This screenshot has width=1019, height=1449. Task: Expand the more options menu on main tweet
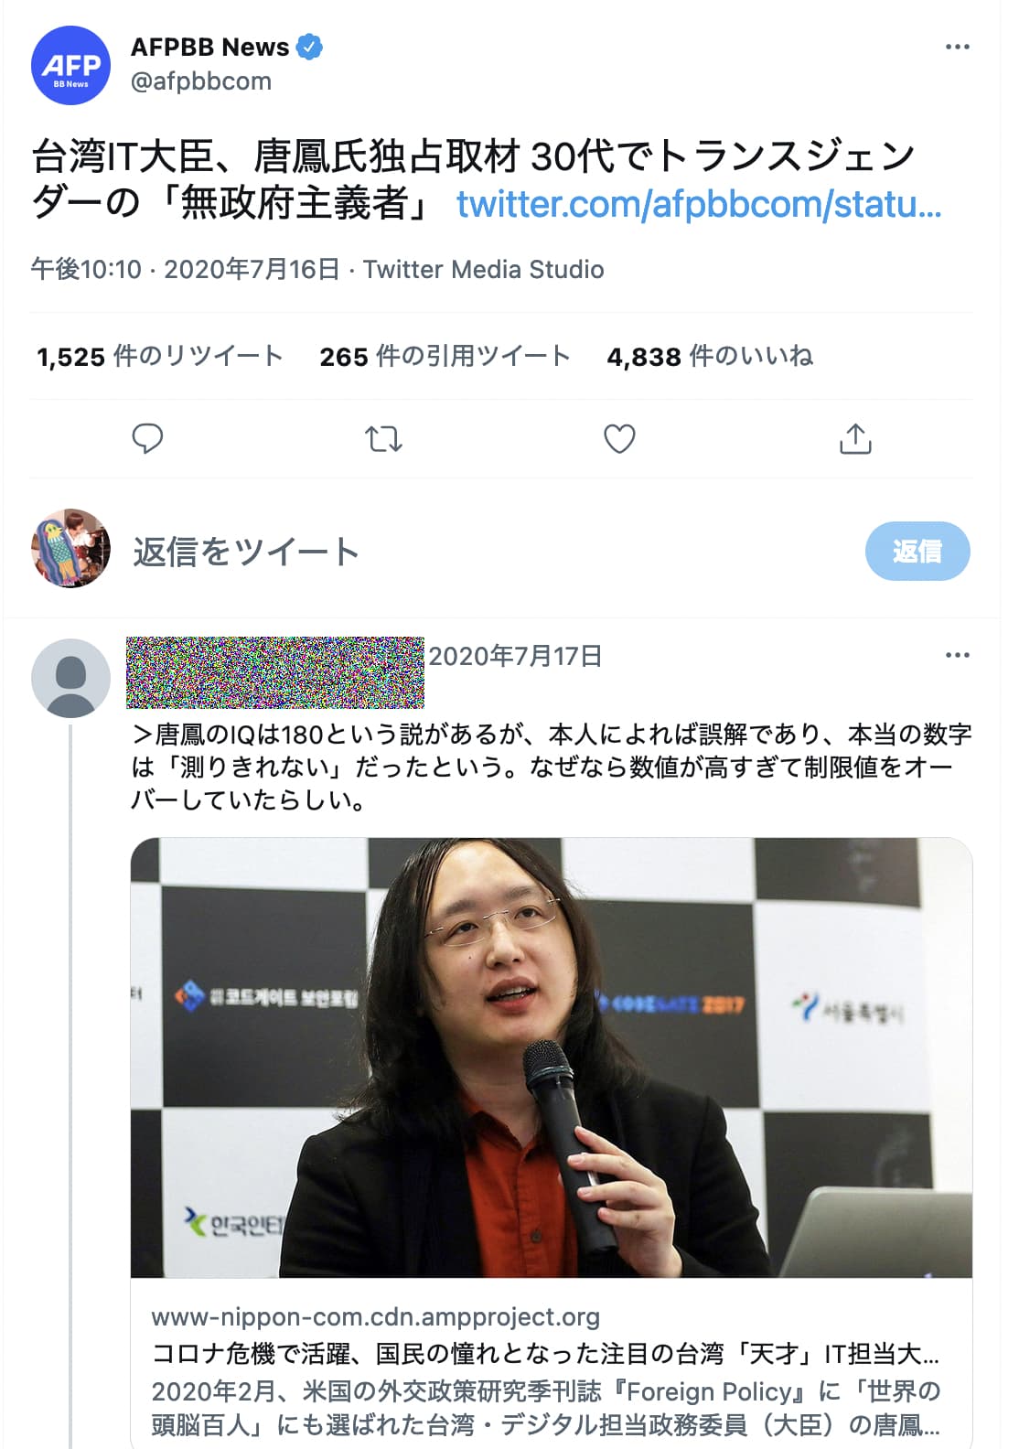(957, 47)
